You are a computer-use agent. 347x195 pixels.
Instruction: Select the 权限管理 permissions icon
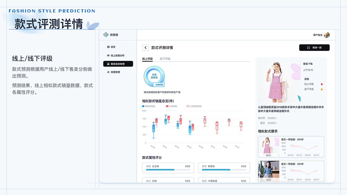pos(108,72)
